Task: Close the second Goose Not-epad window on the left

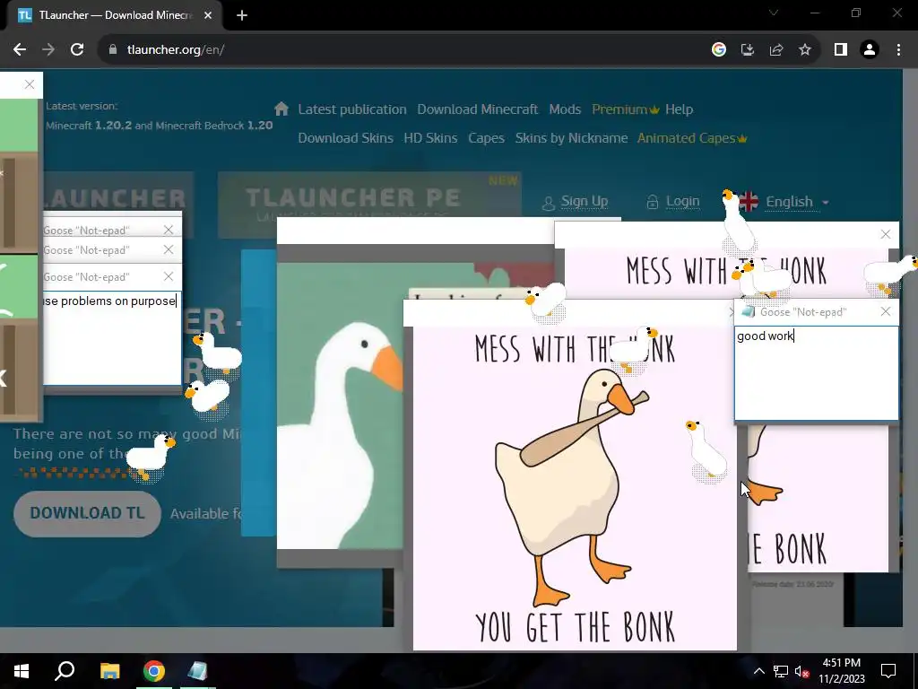Action: pyautogui.click(x=169, y=249)
